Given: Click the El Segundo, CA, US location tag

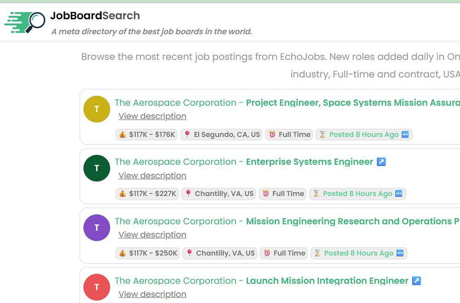Looking at the screenshot, I should [x=222, y=135].
